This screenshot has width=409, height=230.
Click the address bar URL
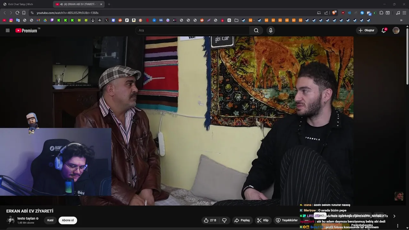pyautogui.click(x=67, y=13)
